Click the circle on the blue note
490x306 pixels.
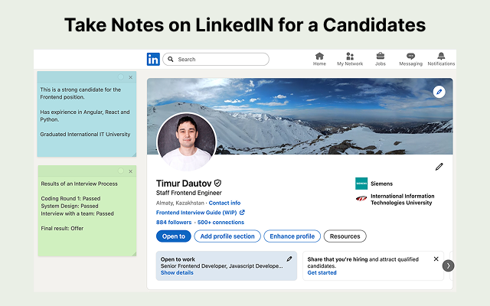121,76
